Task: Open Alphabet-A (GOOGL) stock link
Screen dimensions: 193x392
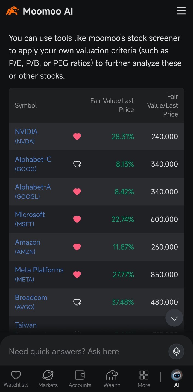Action: tap(33, 192)
